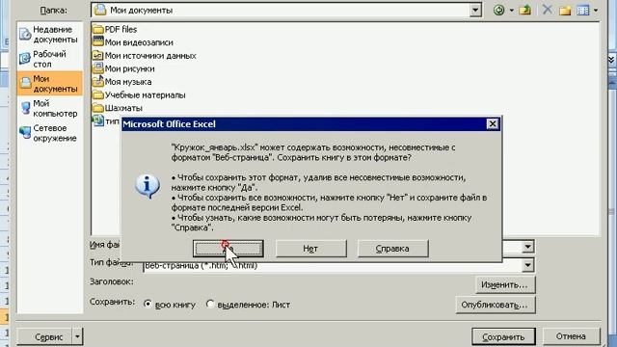Image resolution: width=617 pixels, height=347 pixels.
Task: Click the 'Опубликовать...' button
Action: coord(495,305)
